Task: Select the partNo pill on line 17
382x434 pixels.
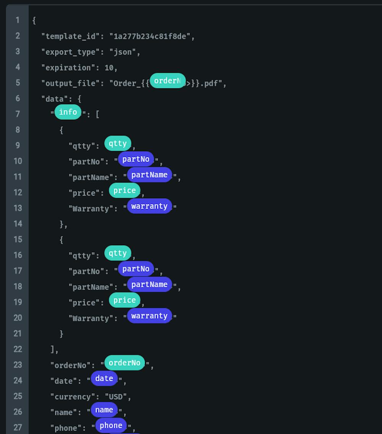Action: coord(136,269)
